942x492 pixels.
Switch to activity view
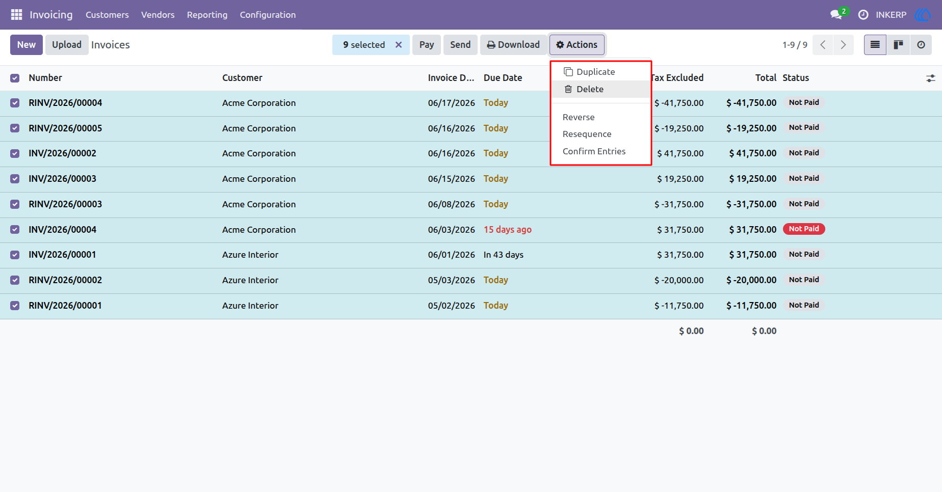point(921,45)
